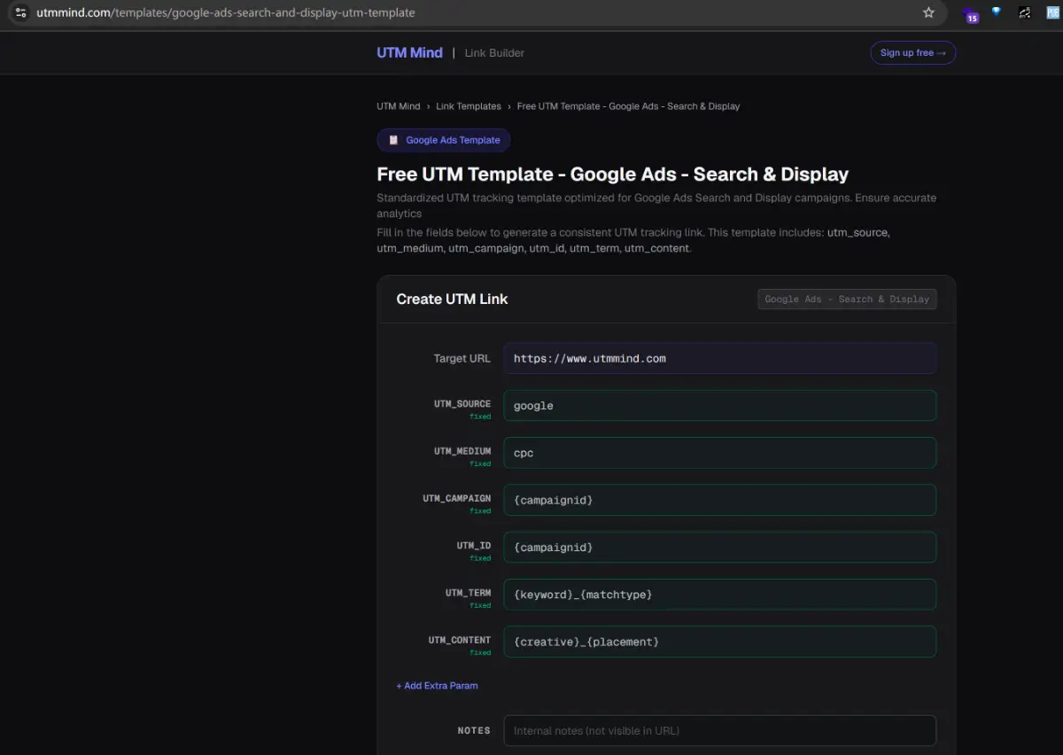Click the current page breadcrumb title
The width and height of the screenshot is (1063, 755).
[628, 106]
